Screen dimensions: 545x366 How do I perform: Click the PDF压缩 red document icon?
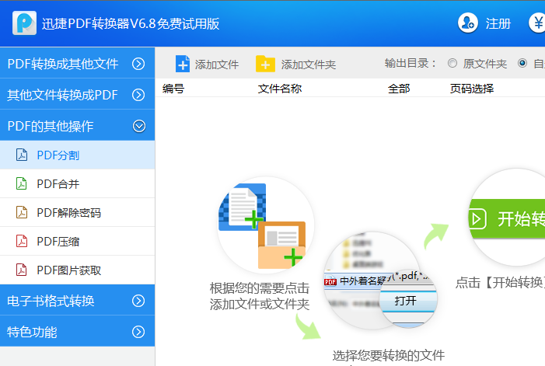point(22,241)
